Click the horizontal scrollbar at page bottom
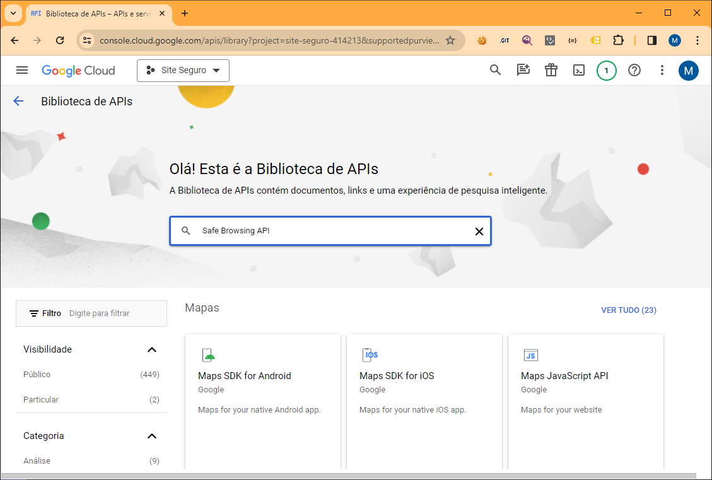Image resolution: width=712 pixels, height=480 pixels. [348, 476]
